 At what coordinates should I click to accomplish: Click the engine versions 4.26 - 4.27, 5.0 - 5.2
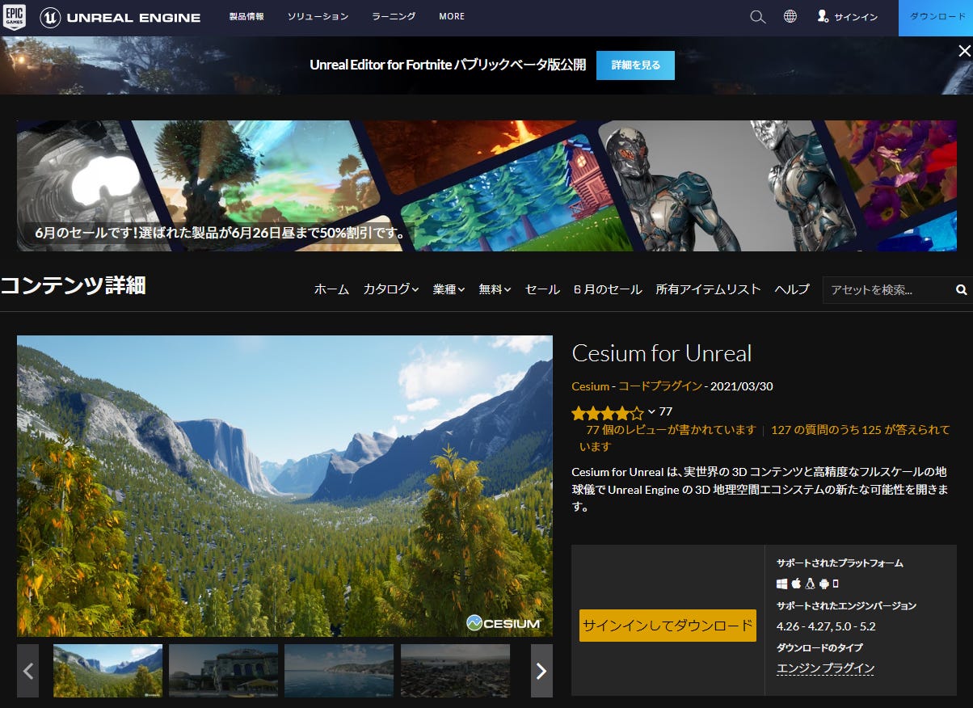[826, 626]
